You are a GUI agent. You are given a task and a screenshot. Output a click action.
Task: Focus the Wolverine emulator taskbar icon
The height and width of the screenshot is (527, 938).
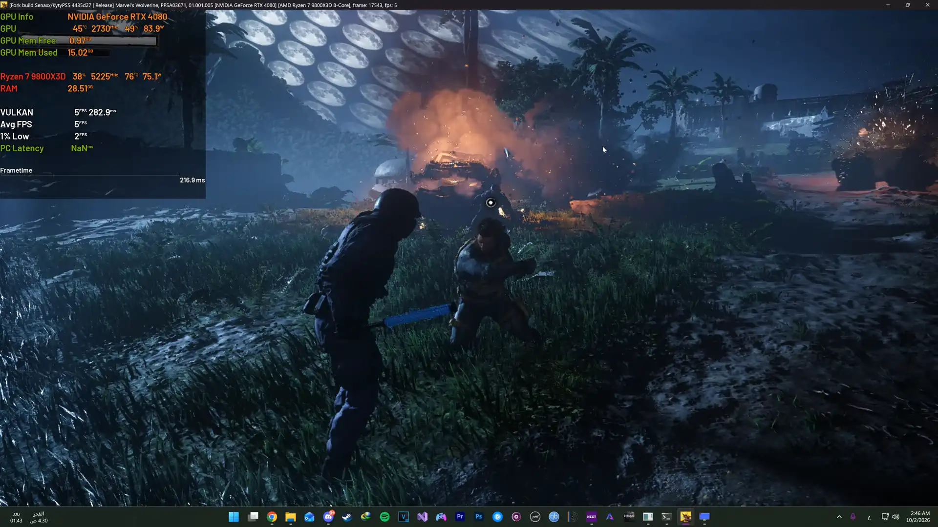coord(685,517)
